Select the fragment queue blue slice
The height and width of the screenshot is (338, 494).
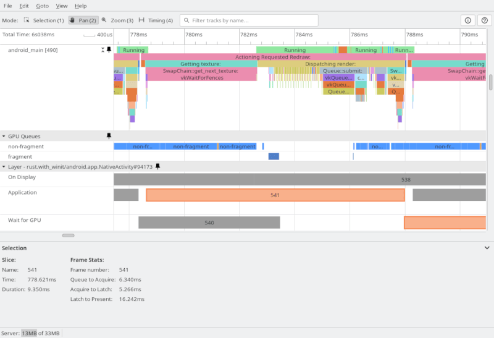[x=274, y=156]
